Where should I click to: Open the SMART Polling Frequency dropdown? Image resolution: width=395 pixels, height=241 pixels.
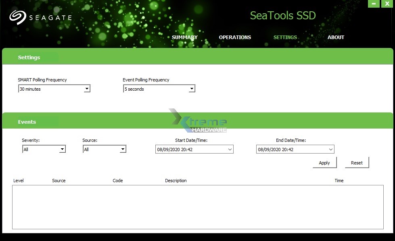pyautogui.click(x=87, y=89)
